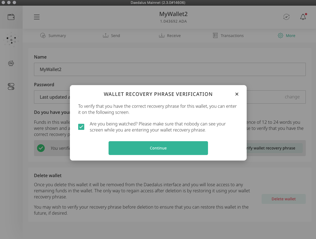The image size is (316, 239).
Task: Open the notifications bell icon
Action: click(x=303, y=17)
